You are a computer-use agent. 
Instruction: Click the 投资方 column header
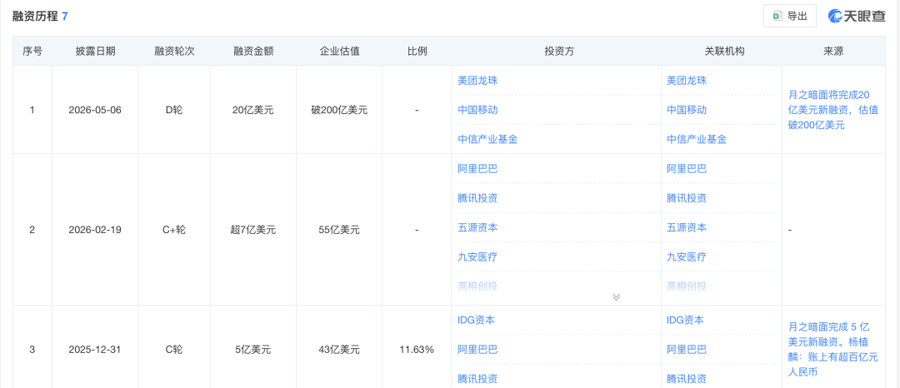(559, 51)
